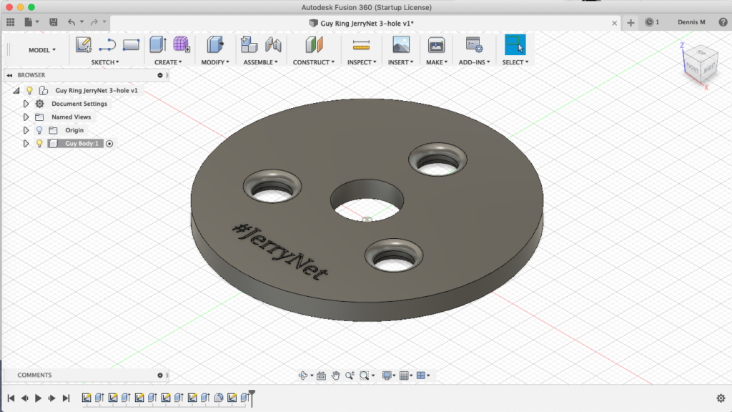Select the Line/arc sketch tool
The width and height of the screenshot is (732, 412).
coord(107,45)
